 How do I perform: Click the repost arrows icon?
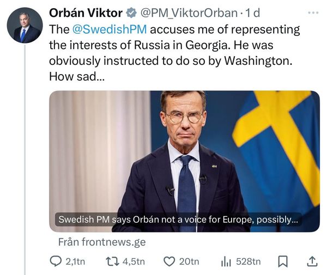(x=112, y=262)
